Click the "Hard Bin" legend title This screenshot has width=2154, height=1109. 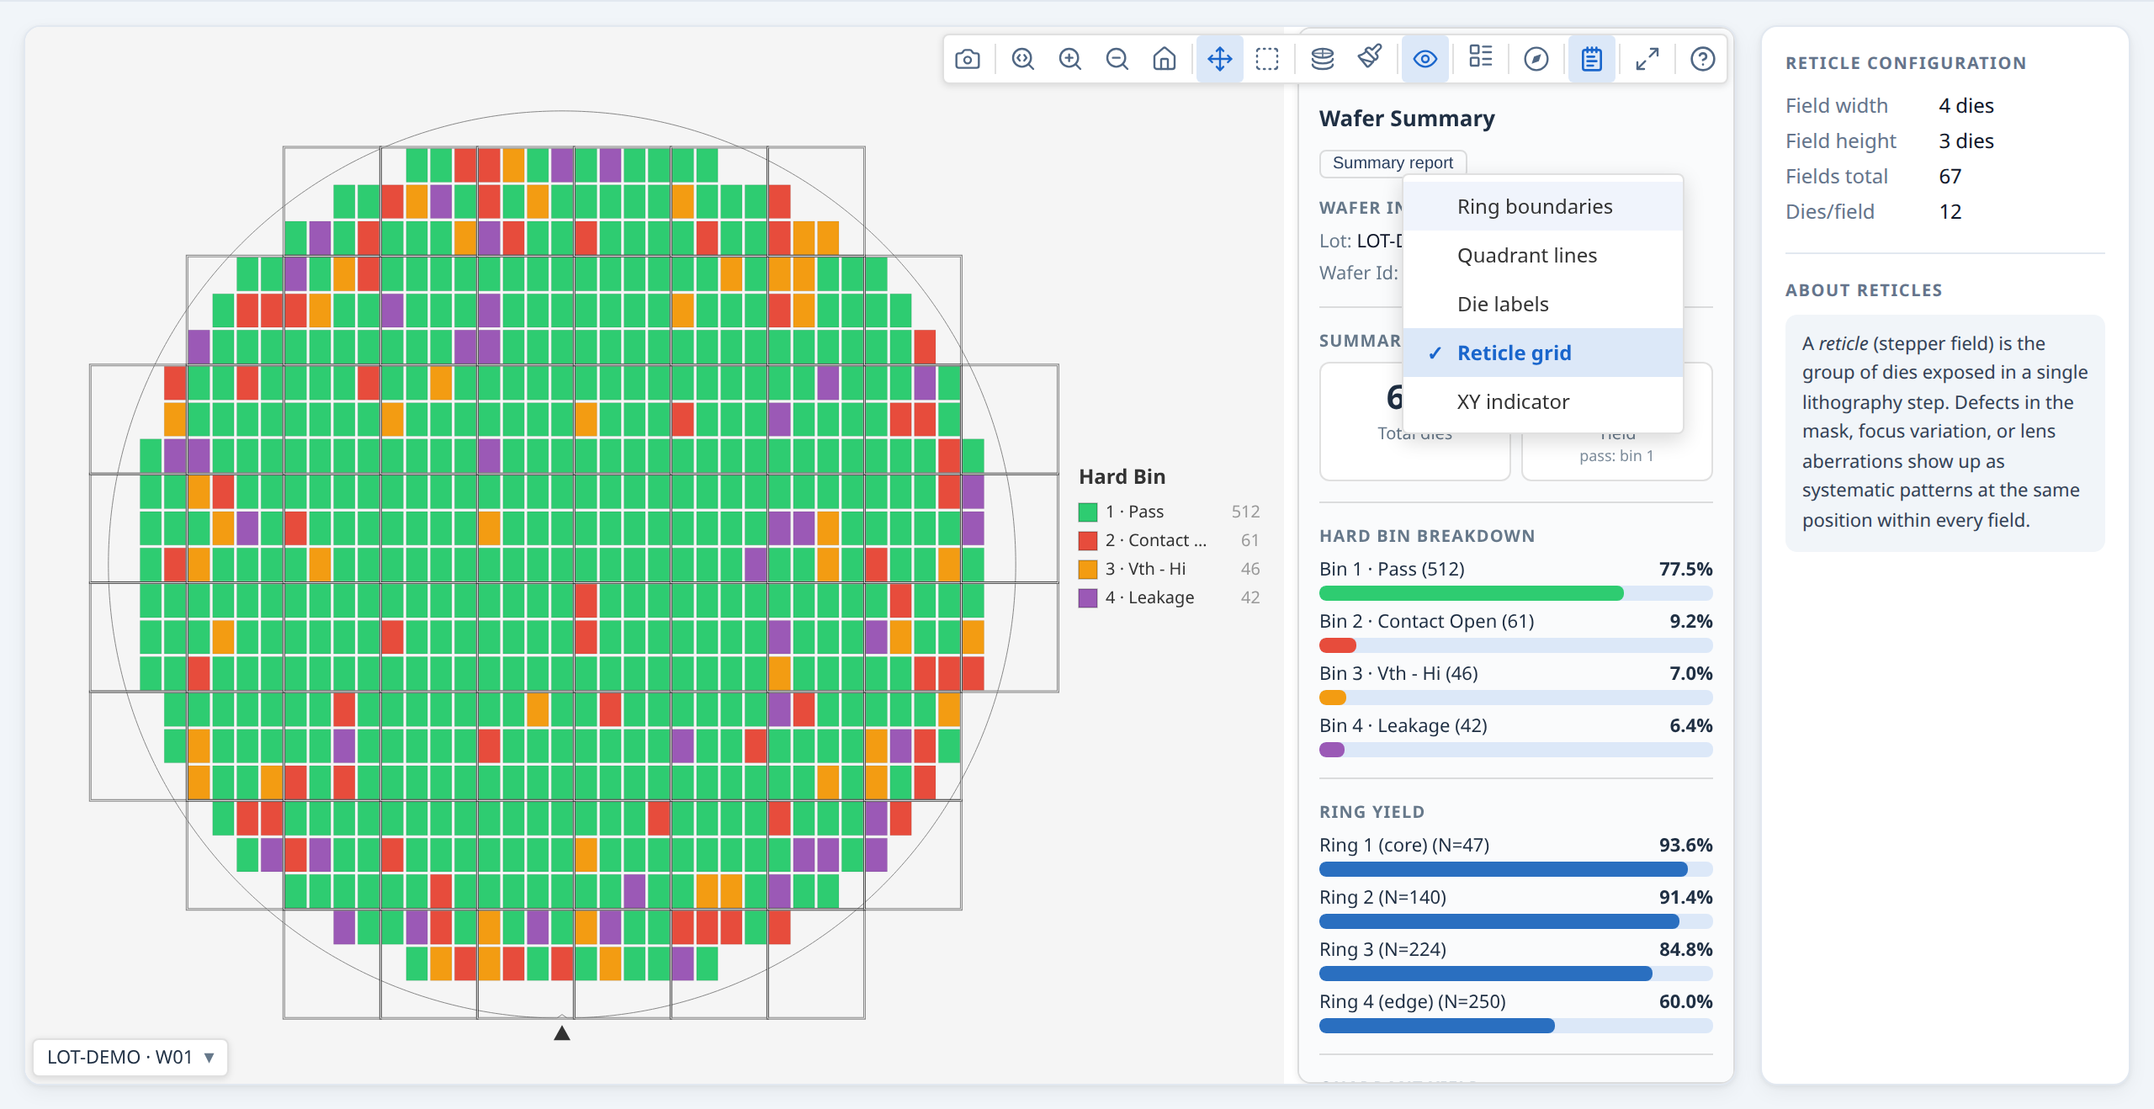click(1122, 477)
